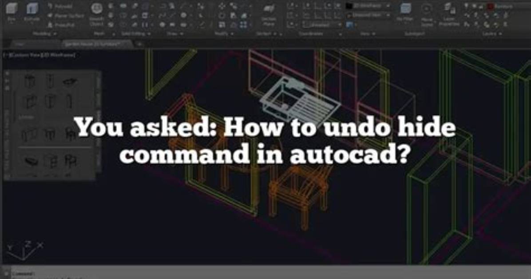Open a new drawing tab with plus button
Viewport: 531px width, 279px height.
coord(139,44)
